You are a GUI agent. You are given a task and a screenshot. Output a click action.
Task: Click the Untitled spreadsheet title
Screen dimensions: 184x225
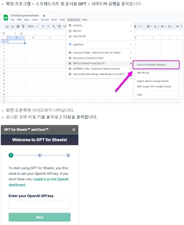point(25,15)
